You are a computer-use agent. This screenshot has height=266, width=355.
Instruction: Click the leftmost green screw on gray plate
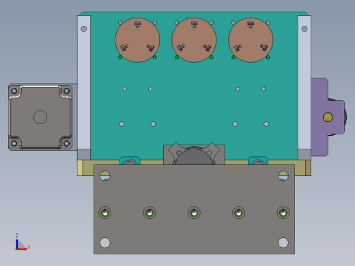(x=105, y=213)
